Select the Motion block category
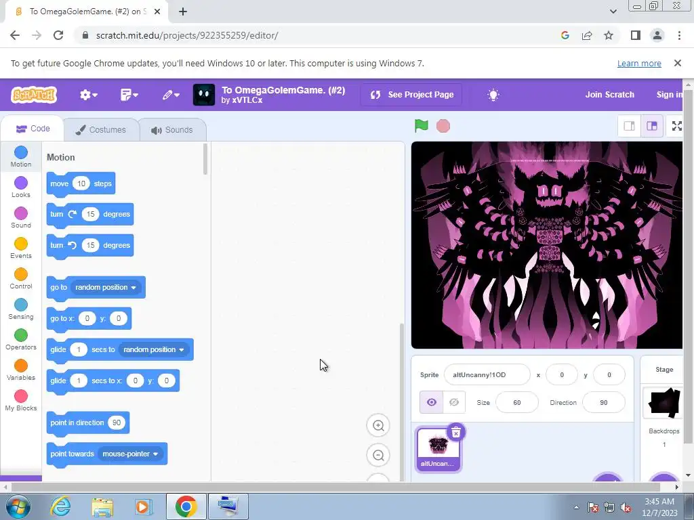 coord(21,156)
